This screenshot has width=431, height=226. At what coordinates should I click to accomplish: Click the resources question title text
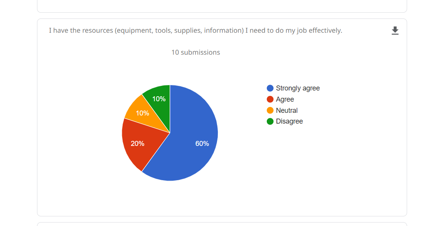[x=195, y=30]
